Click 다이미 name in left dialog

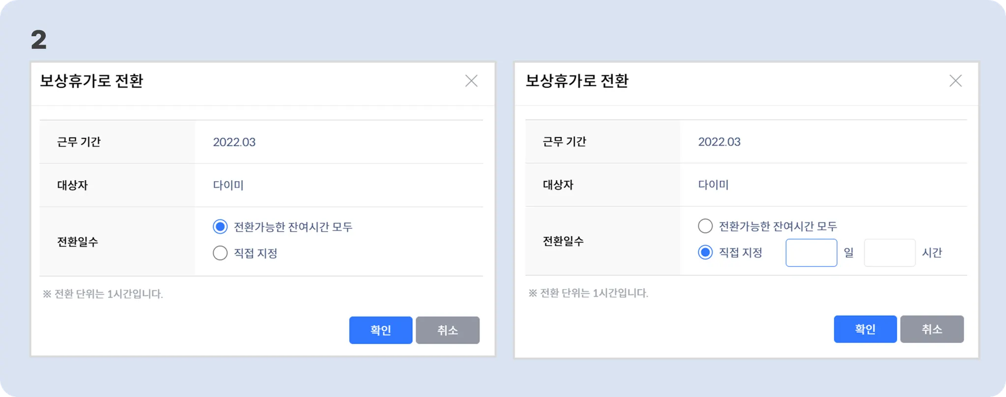pyautogui.click(x=228, y=185)
